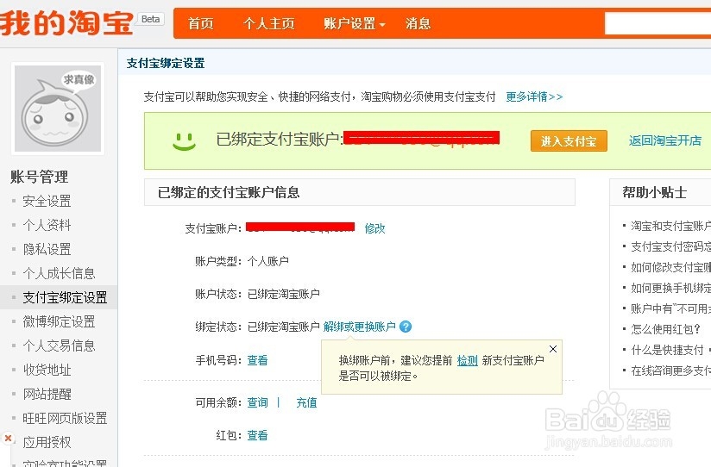Click the user avatar image
711x467 pixels.
[x=58, y=109]
